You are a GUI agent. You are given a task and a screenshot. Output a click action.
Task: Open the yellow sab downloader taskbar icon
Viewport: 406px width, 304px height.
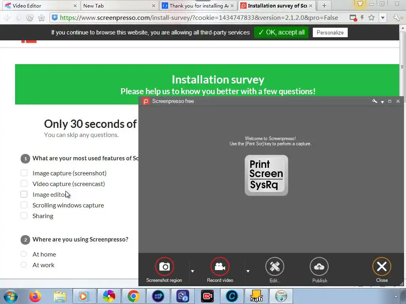[x=257, y=296]
